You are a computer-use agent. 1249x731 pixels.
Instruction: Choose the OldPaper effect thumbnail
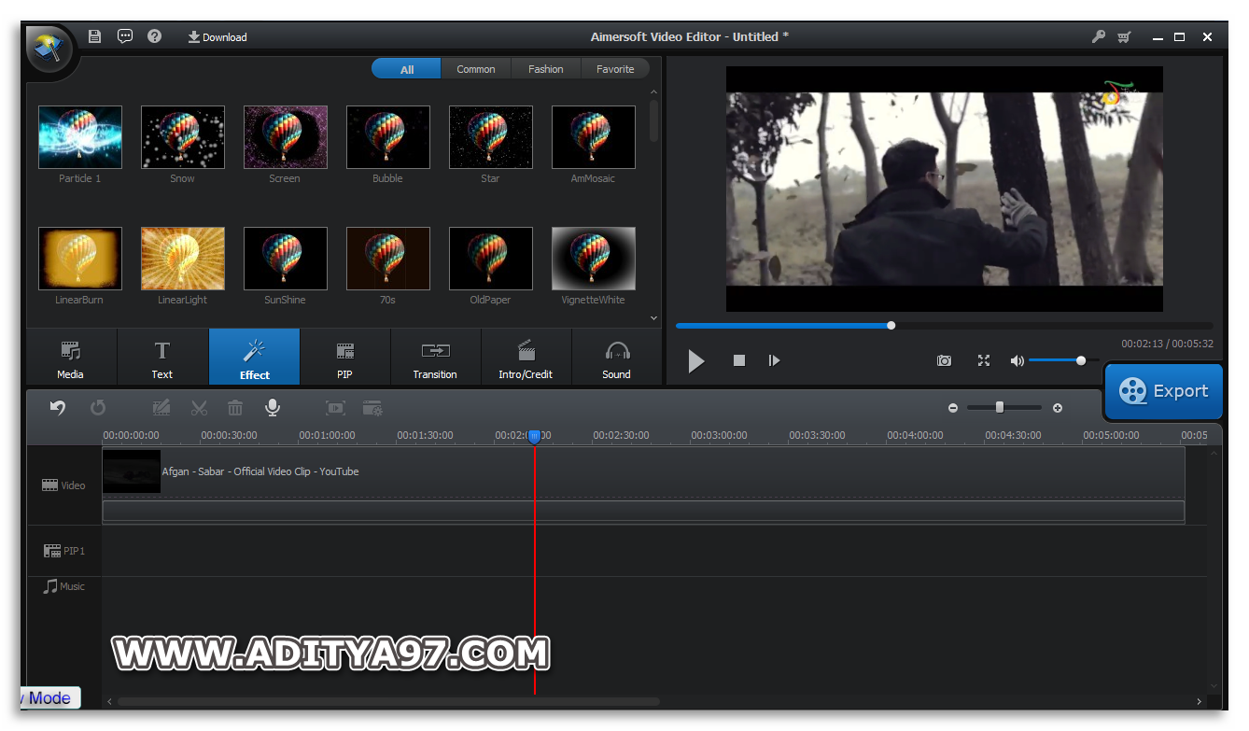tap(491, 259)
